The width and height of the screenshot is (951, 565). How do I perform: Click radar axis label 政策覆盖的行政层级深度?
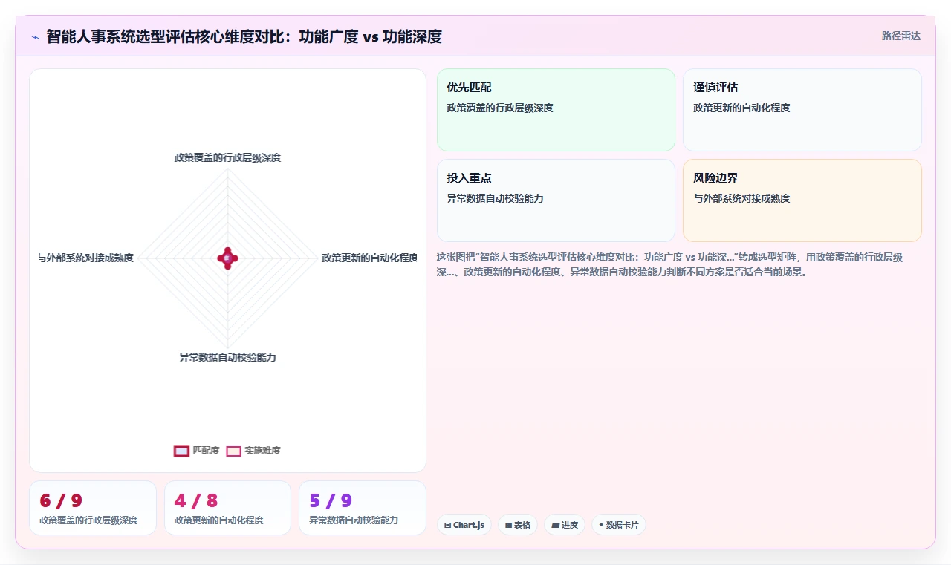pos(227,157)
